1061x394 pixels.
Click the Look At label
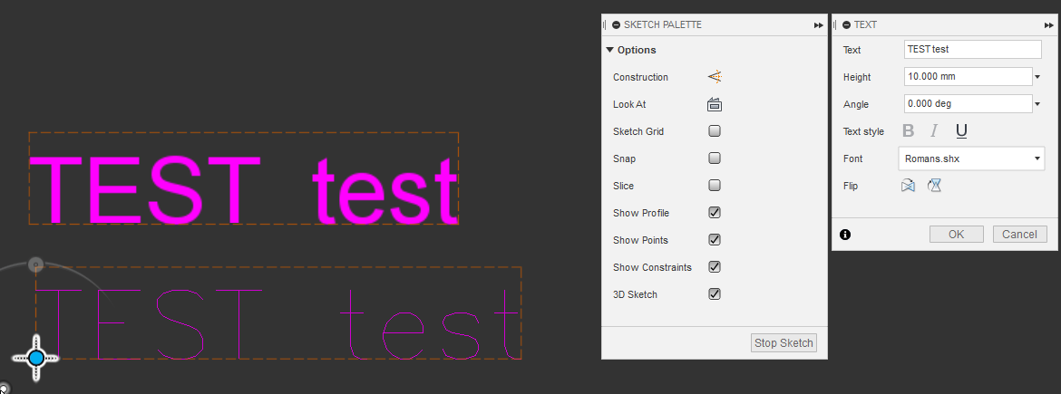[629, 105]
